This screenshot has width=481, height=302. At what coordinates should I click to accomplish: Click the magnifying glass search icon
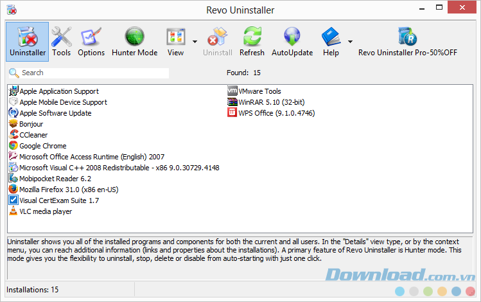tap(13, 73)
